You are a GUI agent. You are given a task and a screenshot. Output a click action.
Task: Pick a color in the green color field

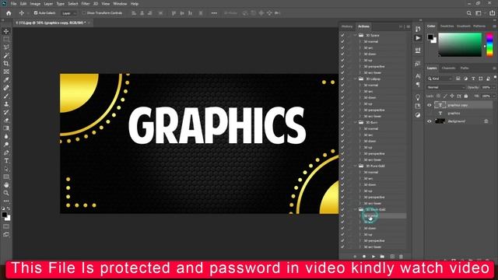460,45
